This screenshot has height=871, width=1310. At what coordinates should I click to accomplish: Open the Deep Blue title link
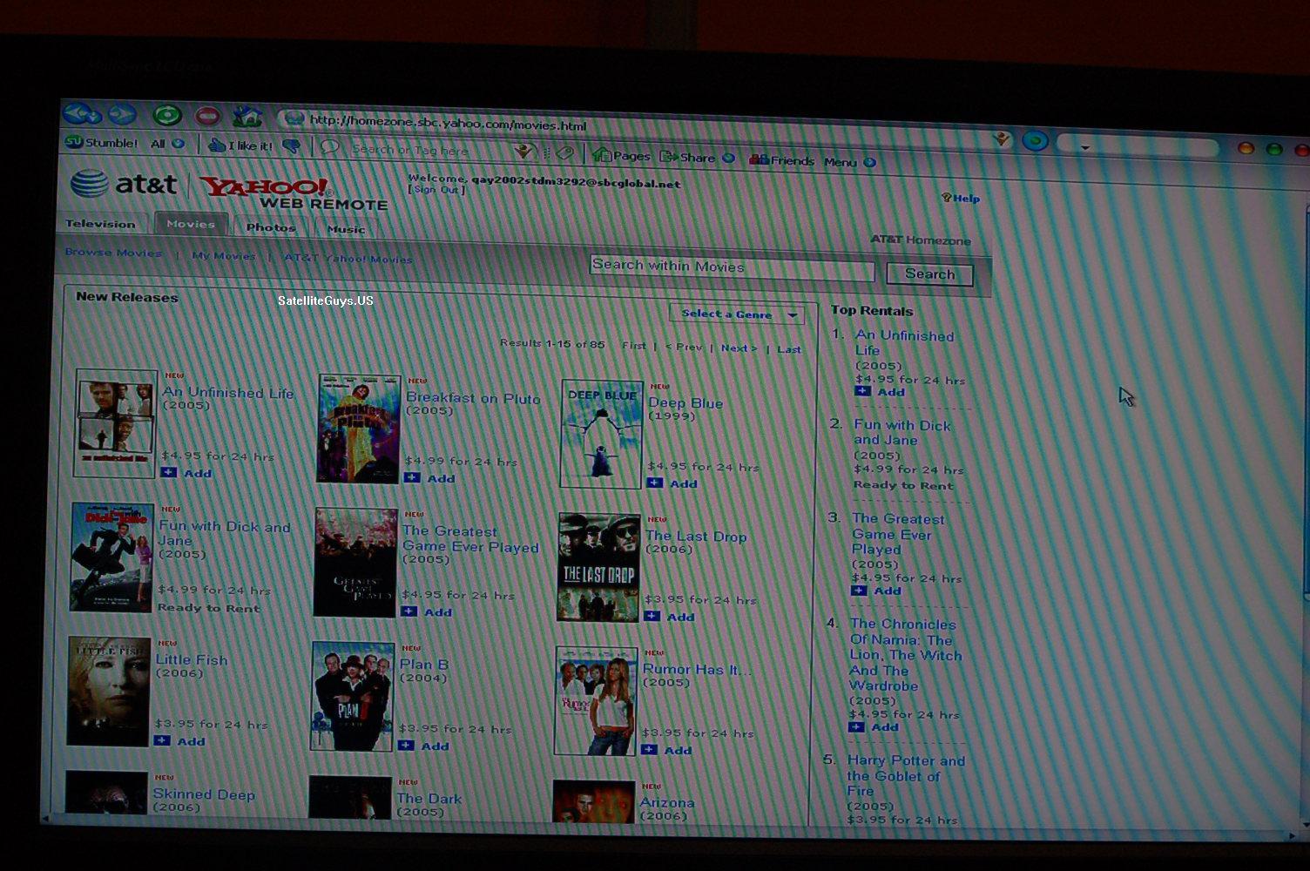685,403
